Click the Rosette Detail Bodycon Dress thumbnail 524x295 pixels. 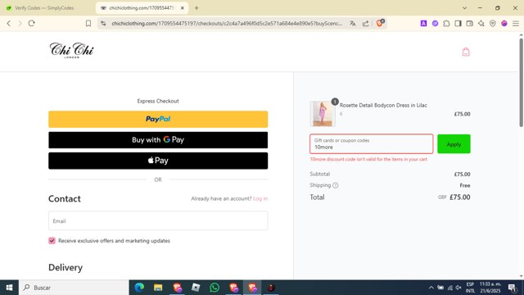point(323,114)
